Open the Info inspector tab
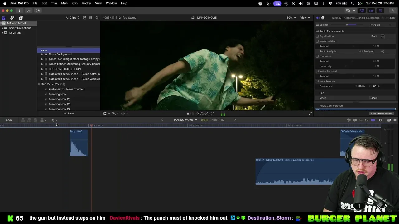This screenshot has width=399, height=224. coord(323,18)
